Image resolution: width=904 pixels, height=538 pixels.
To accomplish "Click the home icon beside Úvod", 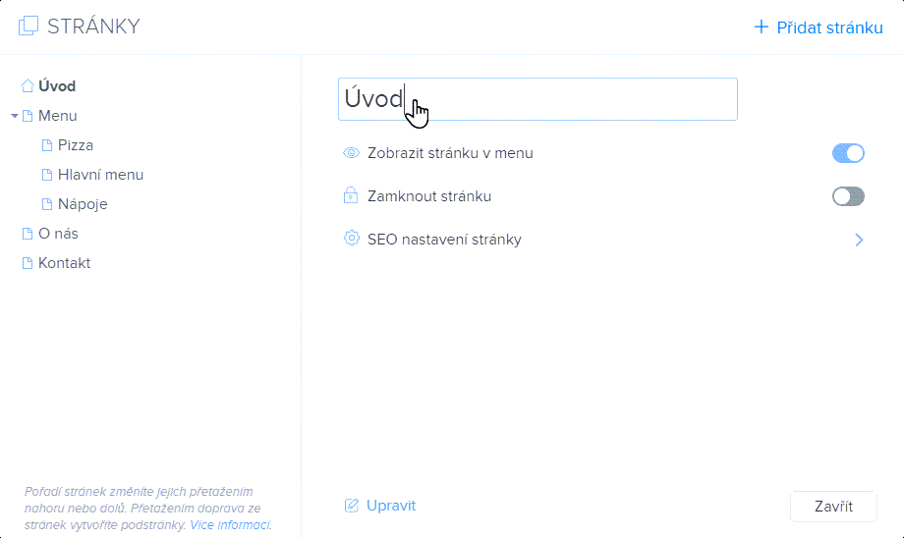I will (x=28, y=85).
